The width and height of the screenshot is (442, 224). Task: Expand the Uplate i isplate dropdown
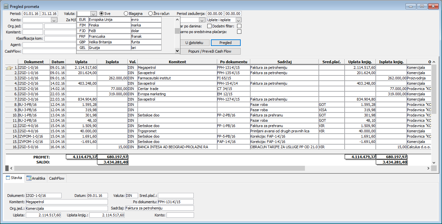pyautogui.click(x=238, y=20)
